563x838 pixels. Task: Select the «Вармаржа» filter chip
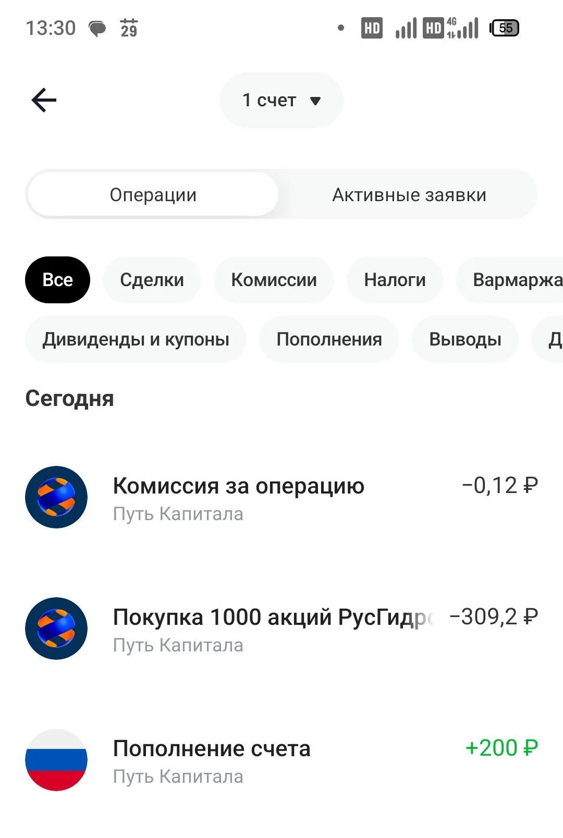point(510,280)
